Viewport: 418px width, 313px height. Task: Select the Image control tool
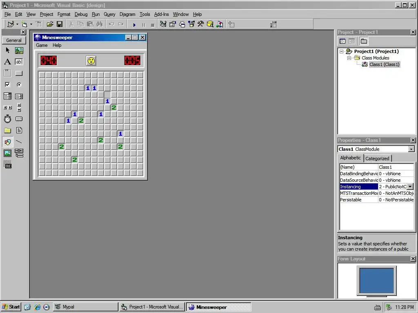(x=7, y=153)
